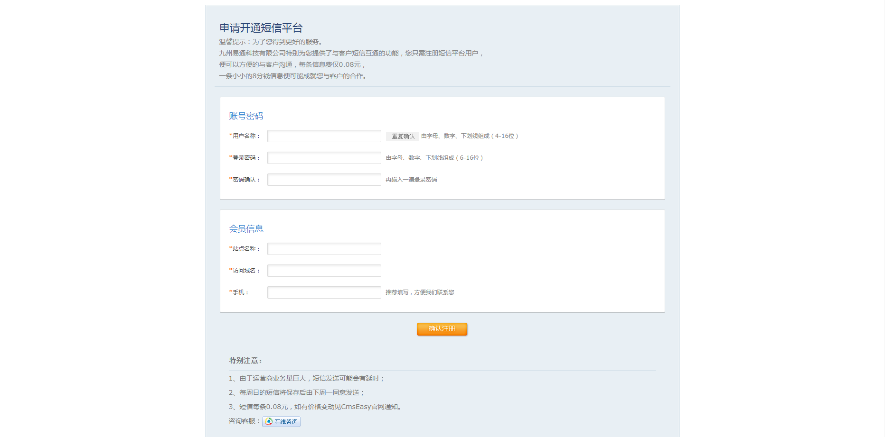Click the 用户名称 input field
The width and height of the screenshot is (885, 437).
pos(324,136)
